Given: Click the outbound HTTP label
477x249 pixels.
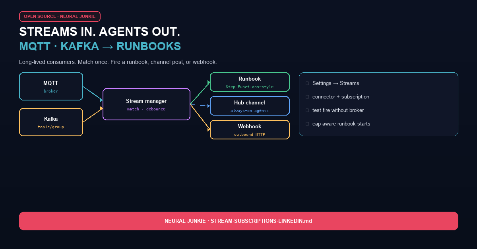Looking at the screenshot, I should [x=250, y=134].
